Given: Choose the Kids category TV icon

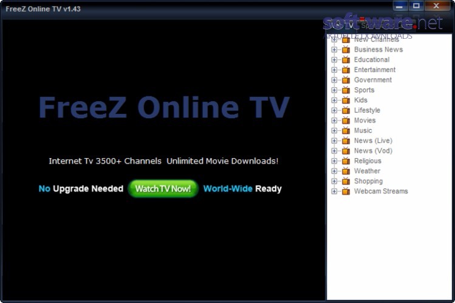Looking at the screenshot, I should pos(346,100).
